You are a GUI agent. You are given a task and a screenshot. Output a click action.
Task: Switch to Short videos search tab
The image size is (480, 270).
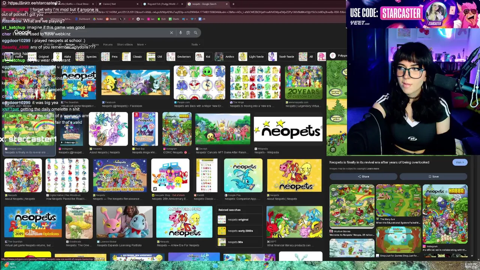pyautogui.click(x=124, y=45)
